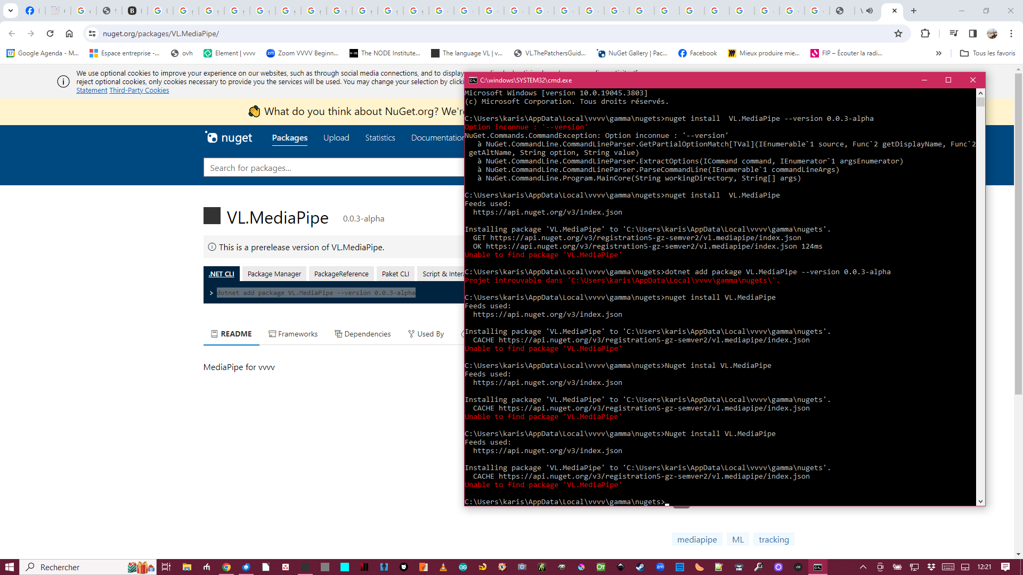1023x575 pixels.
Task: Open the 'VL.ThePatchersGuid...' bookmark
Action: tap(550, 53)
